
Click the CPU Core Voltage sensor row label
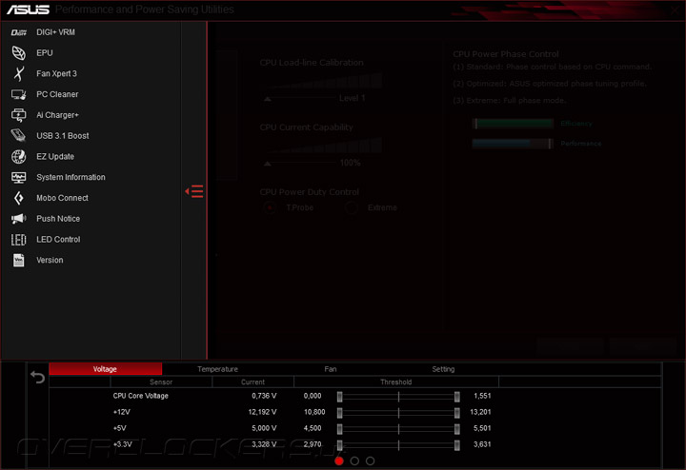click(x=140, y=396)
